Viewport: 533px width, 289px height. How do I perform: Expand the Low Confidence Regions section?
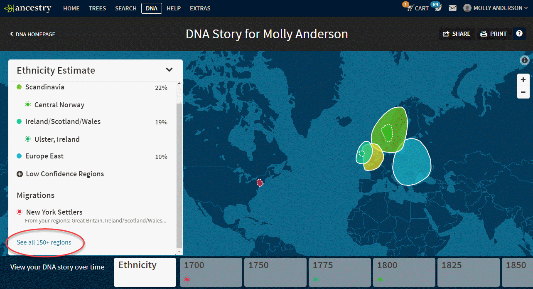[20, 174]
